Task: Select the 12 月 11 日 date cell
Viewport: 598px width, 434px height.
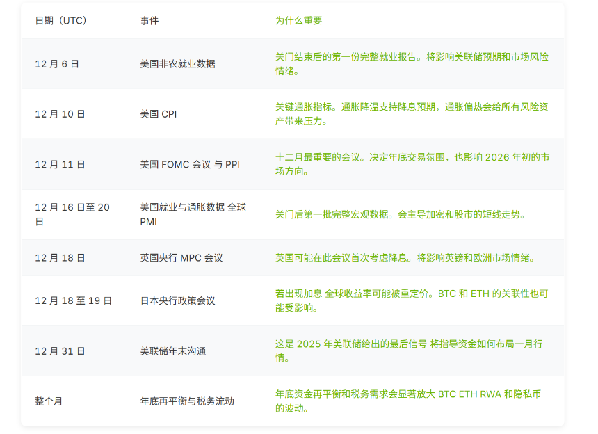Action: click(x=60, y=165)
